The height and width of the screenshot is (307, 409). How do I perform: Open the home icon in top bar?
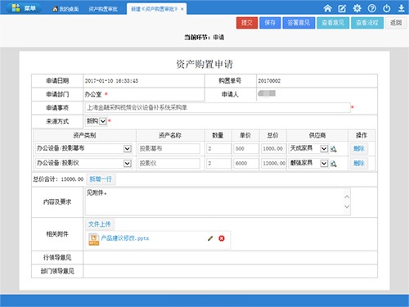tap(327, 8)
